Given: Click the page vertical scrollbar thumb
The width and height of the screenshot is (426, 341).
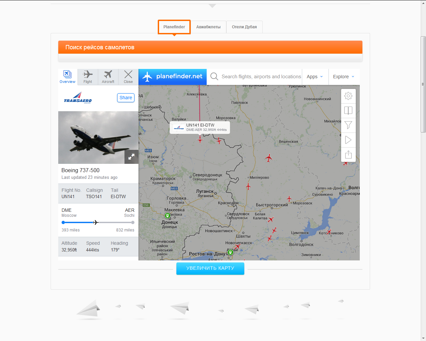Looking at the screenshot, I should pos(423,84).
